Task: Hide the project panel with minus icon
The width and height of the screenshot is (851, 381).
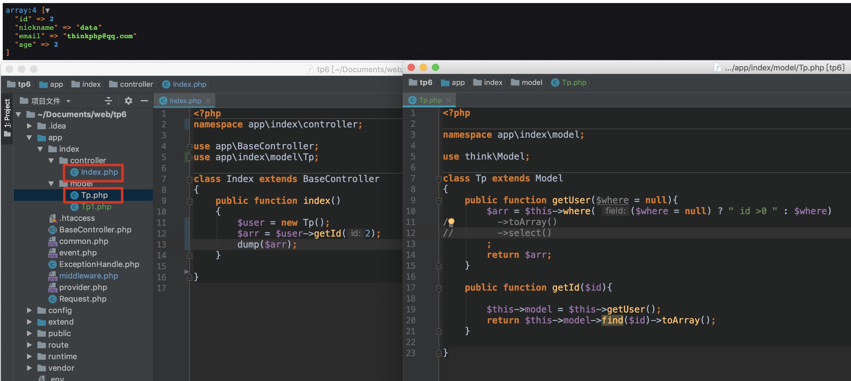Action: pos(144,101)
